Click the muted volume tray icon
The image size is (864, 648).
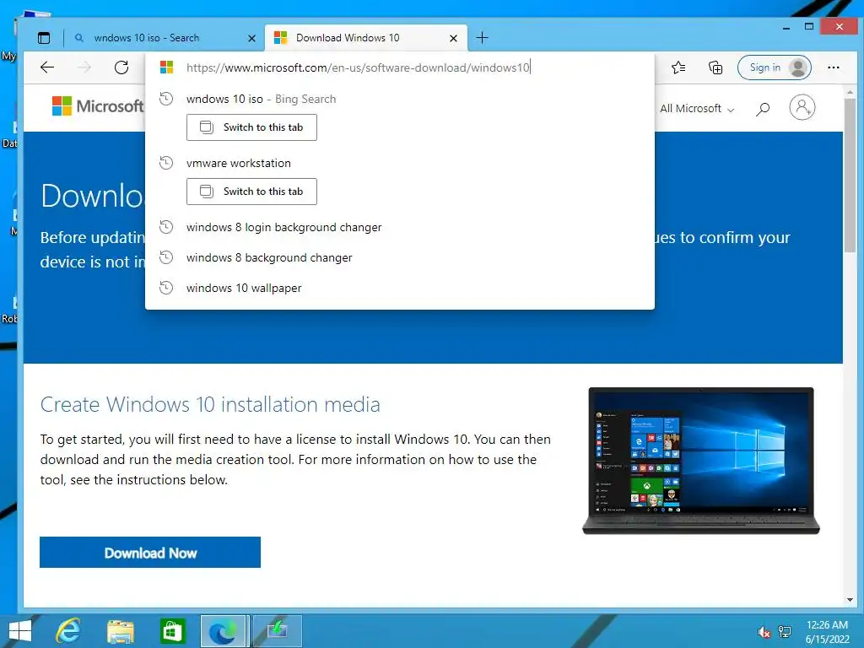[x=764, y=632]
